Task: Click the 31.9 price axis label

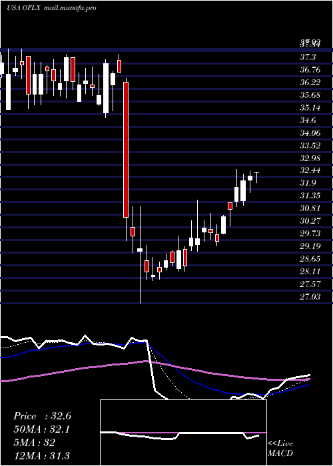Action: [308, 183]
